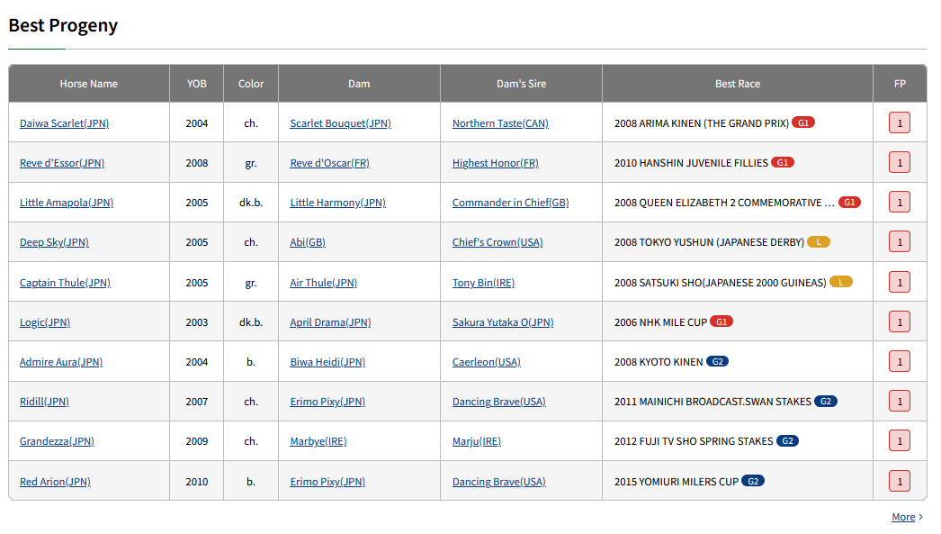Click '2008 ARIMA KINEN (THE GRAND PRIX)' text
This screenshot has width=941, height=534.
tap(702, 123)
